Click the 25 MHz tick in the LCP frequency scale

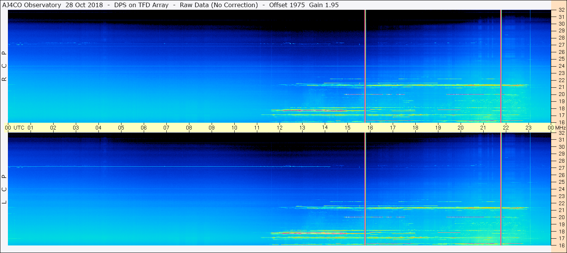click(561, 182)
